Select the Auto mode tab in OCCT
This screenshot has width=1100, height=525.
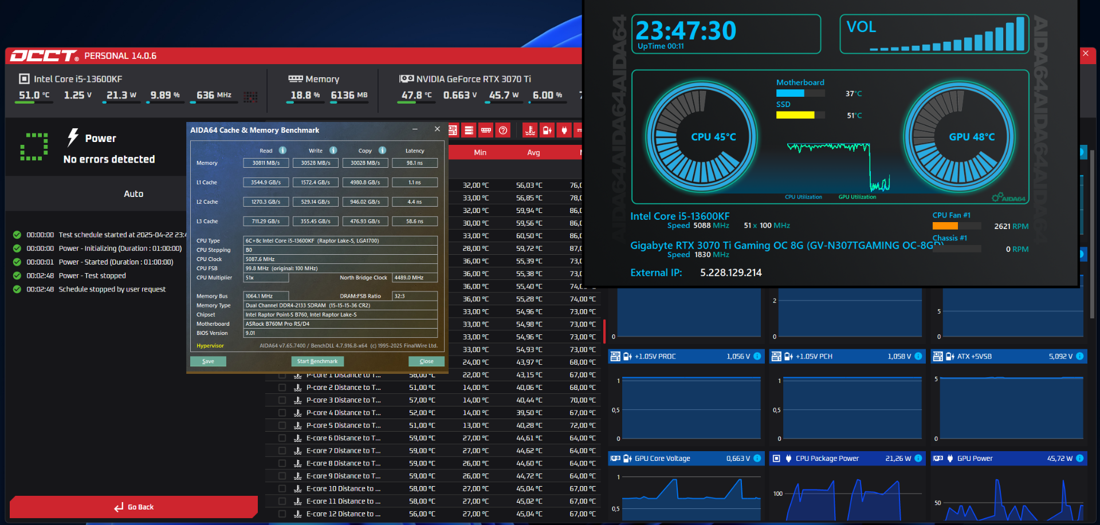(133, 194)
